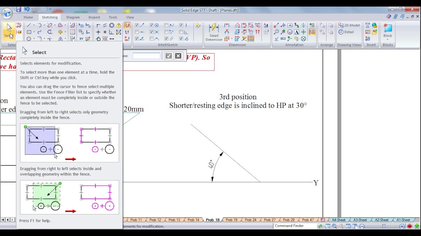The height and width of the screenshot is (236, 421).
Task: Toggle the Center point IntelliSketch checkbox
Action: 151,25
